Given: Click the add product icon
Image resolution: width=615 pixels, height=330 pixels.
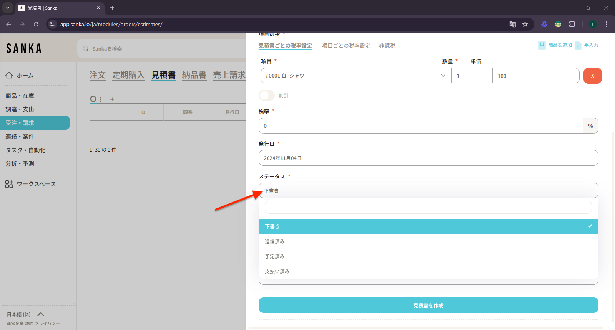Looking at the screenshot, I should click(x=542, y=45).
